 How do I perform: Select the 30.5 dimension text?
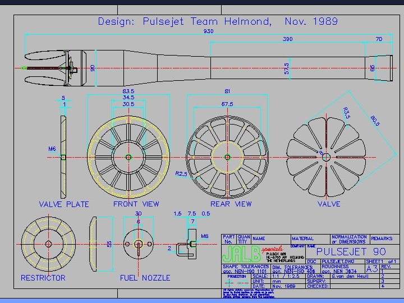[128, 104]
